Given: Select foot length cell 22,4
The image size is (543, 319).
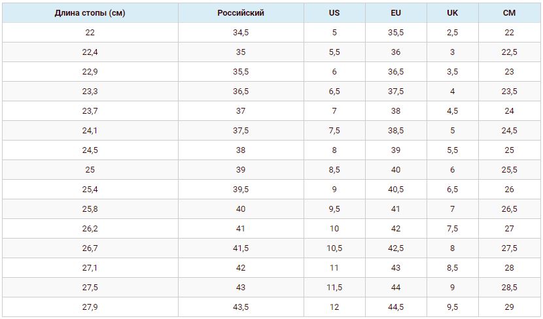Looking at the screenshot, I should click(x=90, y=52).
